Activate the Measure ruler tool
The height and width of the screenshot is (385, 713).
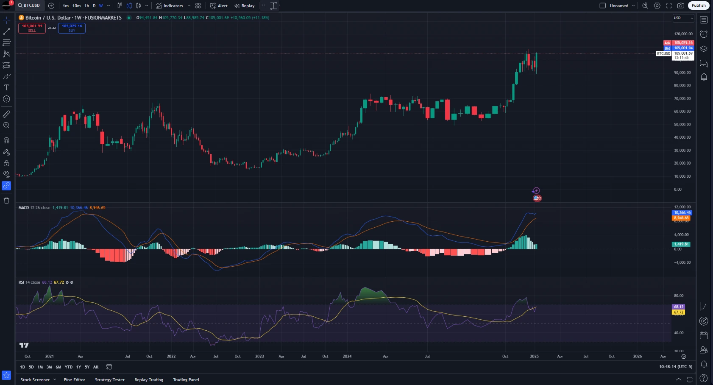6,114
